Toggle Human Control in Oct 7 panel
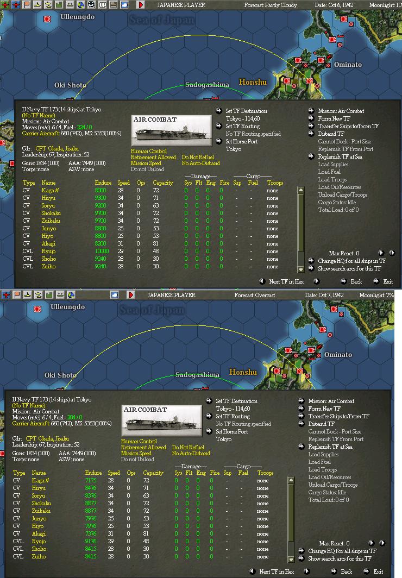Screen dimensions: 402x578 point(139,441)
